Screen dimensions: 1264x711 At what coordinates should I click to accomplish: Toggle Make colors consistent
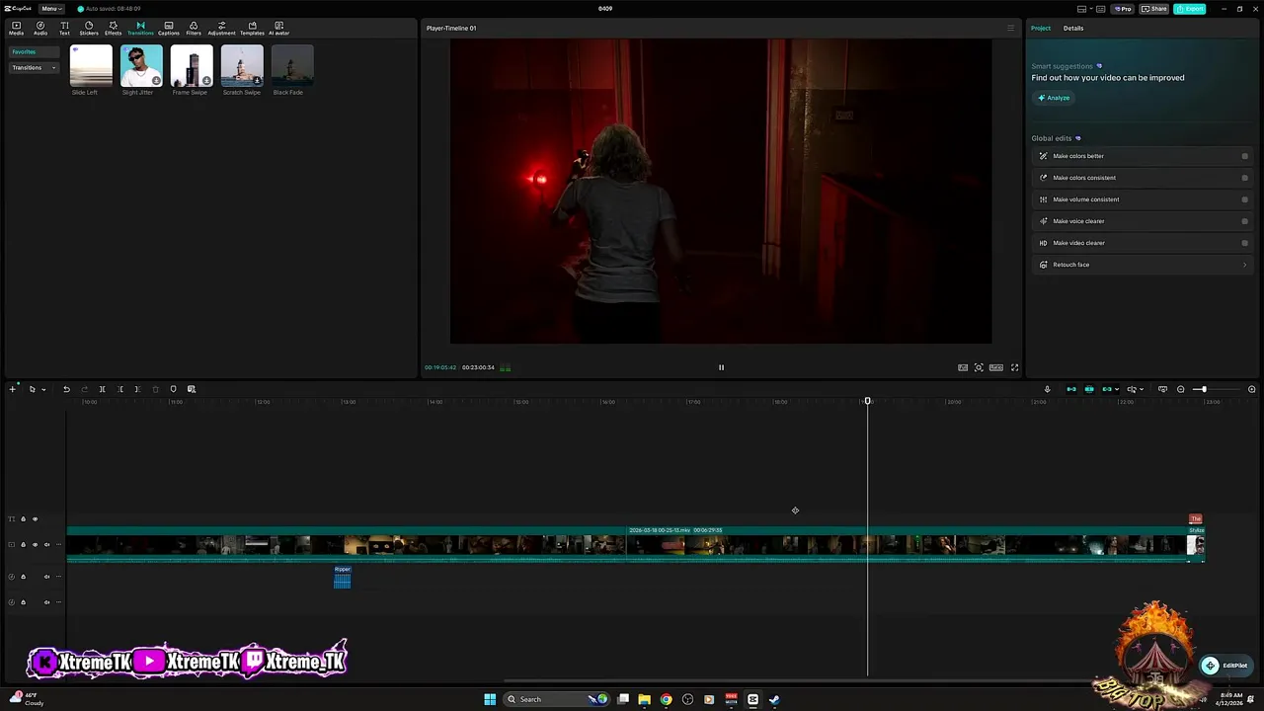[1244, 178]
